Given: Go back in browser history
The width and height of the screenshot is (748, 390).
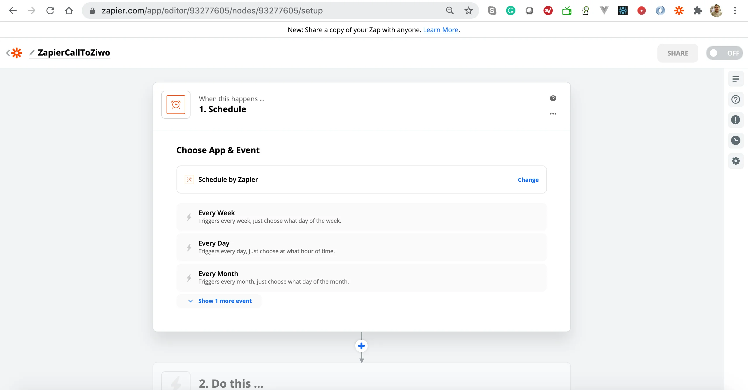Looking at the screenshot, I should 13,11.
